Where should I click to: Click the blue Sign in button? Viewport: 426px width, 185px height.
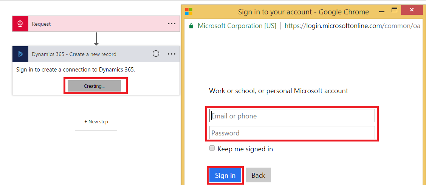tap(225, 175)
